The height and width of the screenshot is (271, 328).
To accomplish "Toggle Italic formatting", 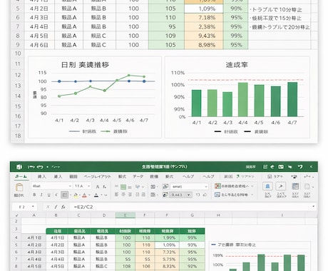I will pyautogui.click(x=41, y=195).
